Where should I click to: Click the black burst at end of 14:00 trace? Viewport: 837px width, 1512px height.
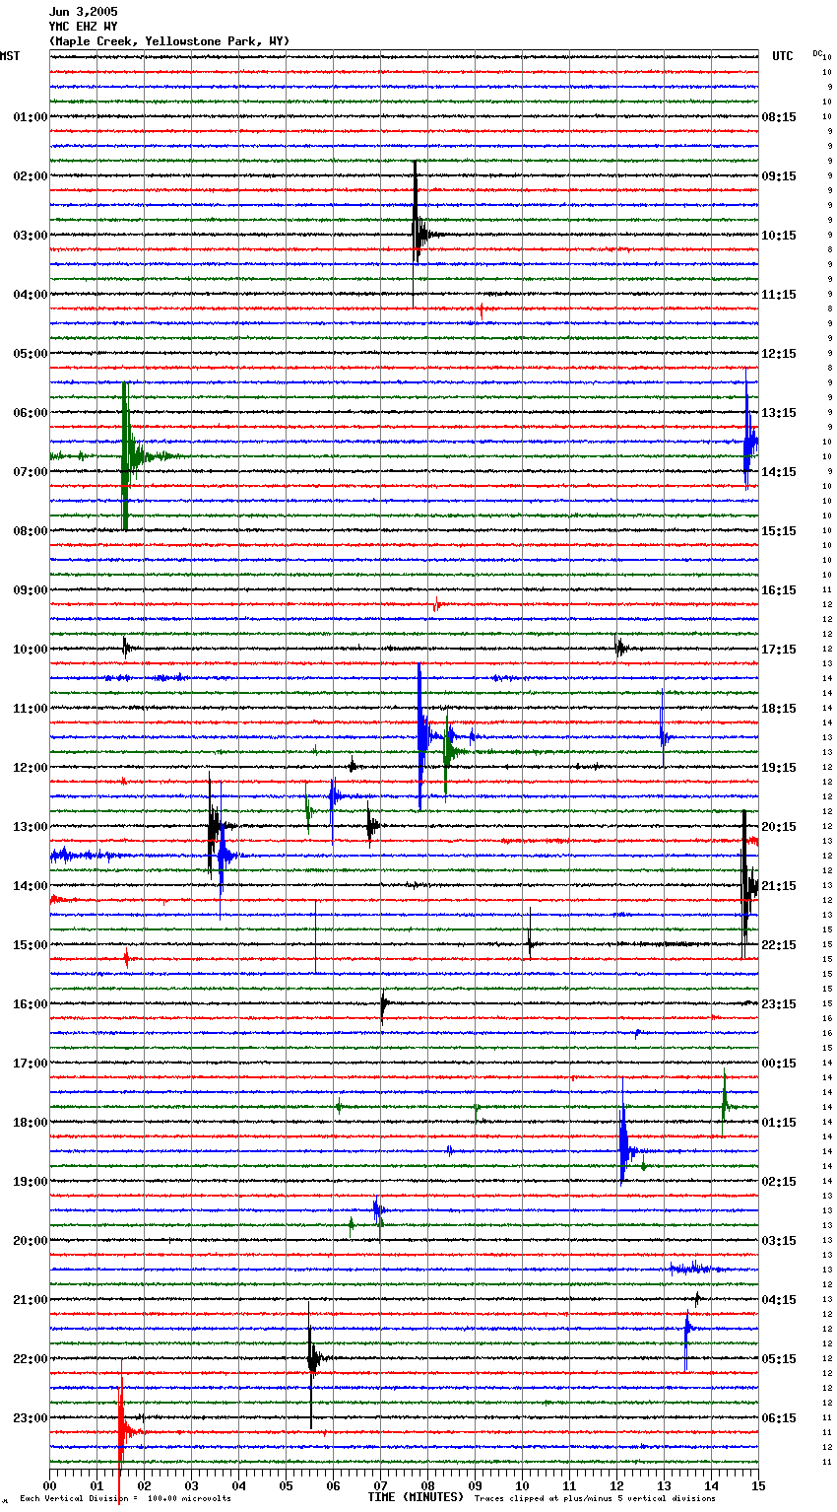(748, 885)
